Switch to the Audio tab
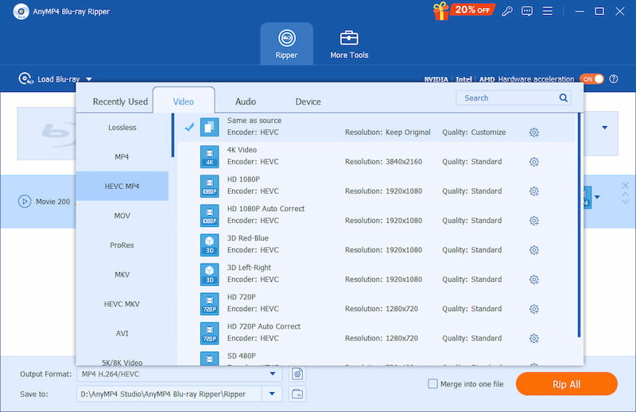Image resolution: width=636 pixels, height=412 pixels. [x=246, y=102]
